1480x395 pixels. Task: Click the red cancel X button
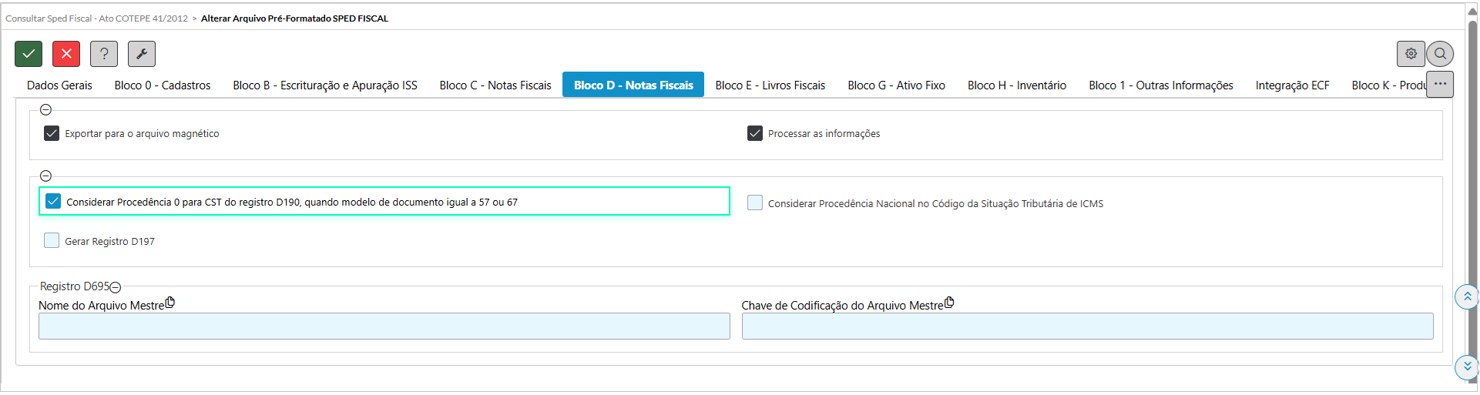66,54
